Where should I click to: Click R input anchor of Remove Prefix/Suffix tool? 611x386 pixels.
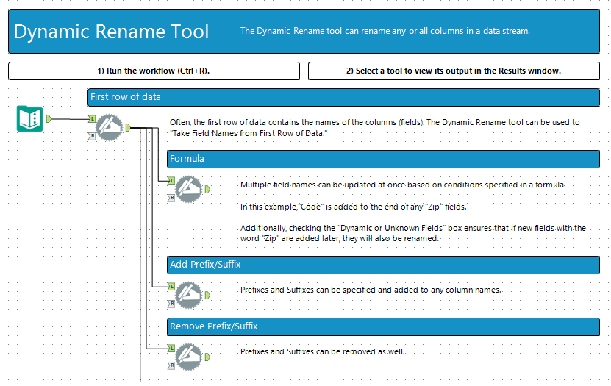tap(171, 366)
